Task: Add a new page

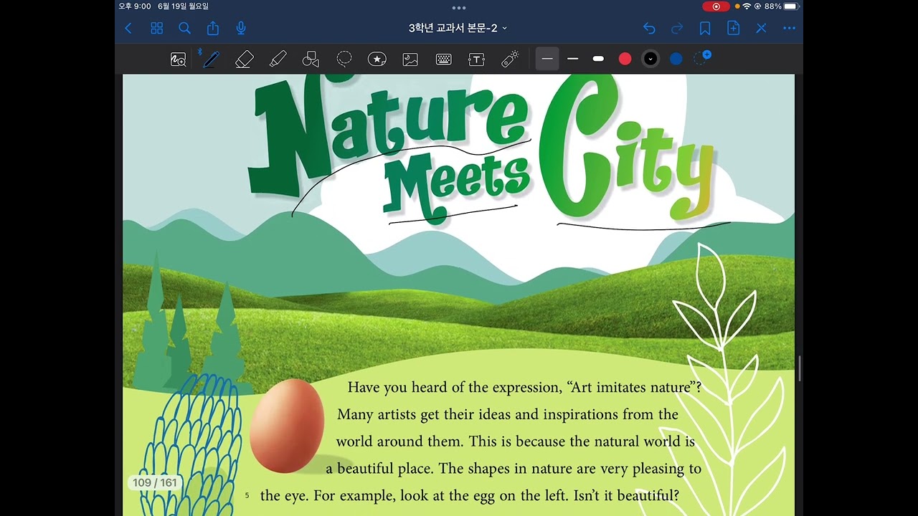Action: click(733, 28)
